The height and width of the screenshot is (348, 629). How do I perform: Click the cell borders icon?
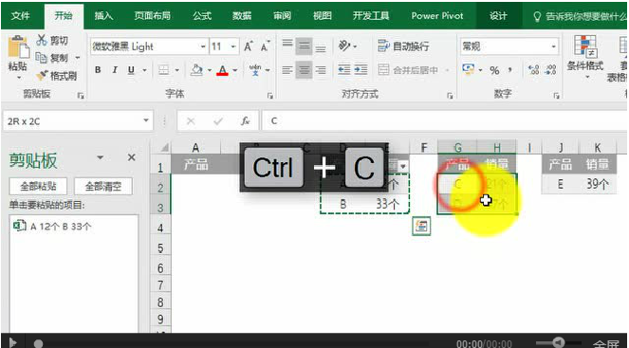pos(163,70)
